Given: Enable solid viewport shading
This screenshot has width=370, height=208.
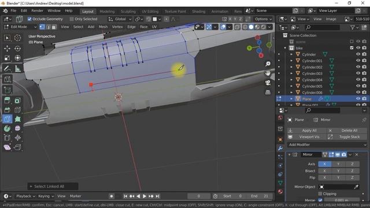Looking at the screenshot, I should [x=251, y=27].
